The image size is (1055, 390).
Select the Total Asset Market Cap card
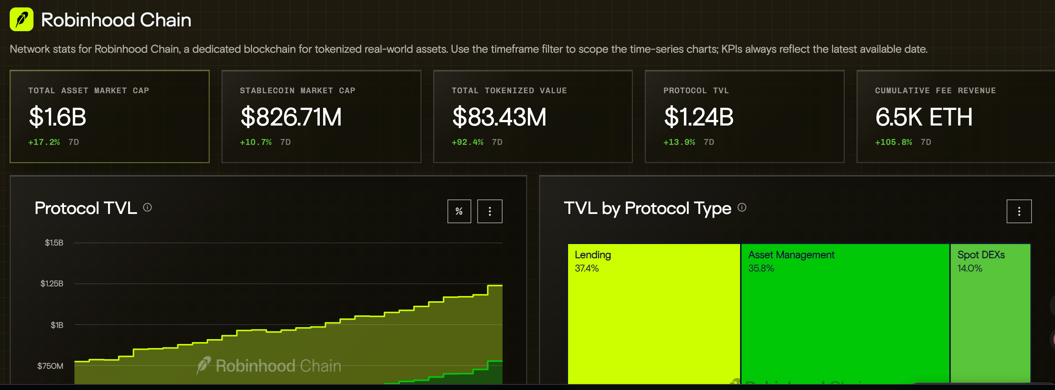110,117
